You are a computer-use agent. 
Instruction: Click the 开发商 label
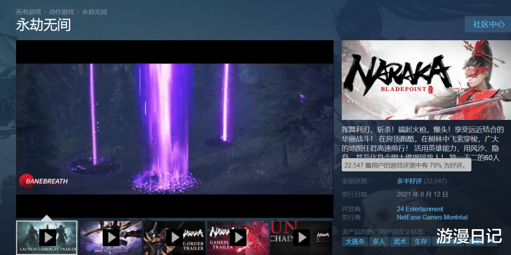352,209
